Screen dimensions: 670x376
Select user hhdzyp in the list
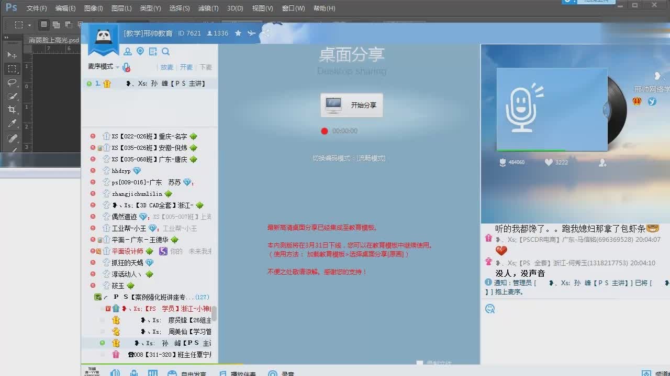[x=121, y=171]
